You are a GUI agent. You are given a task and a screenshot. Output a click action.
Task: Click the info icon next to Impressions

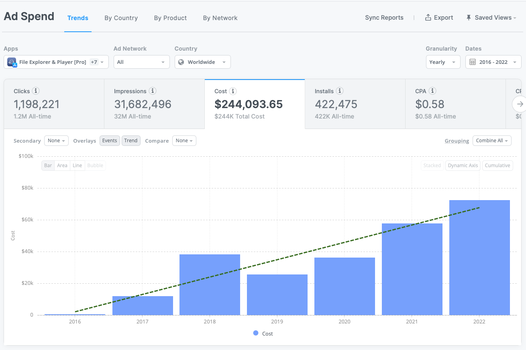pyautogui.click(x=153, y=91)
